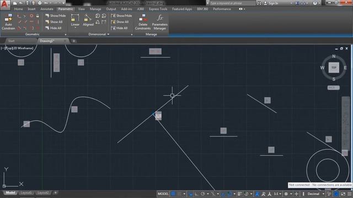Toggle grid display in status bar
The image size is (353, 198).
click(x=173, y=194)
